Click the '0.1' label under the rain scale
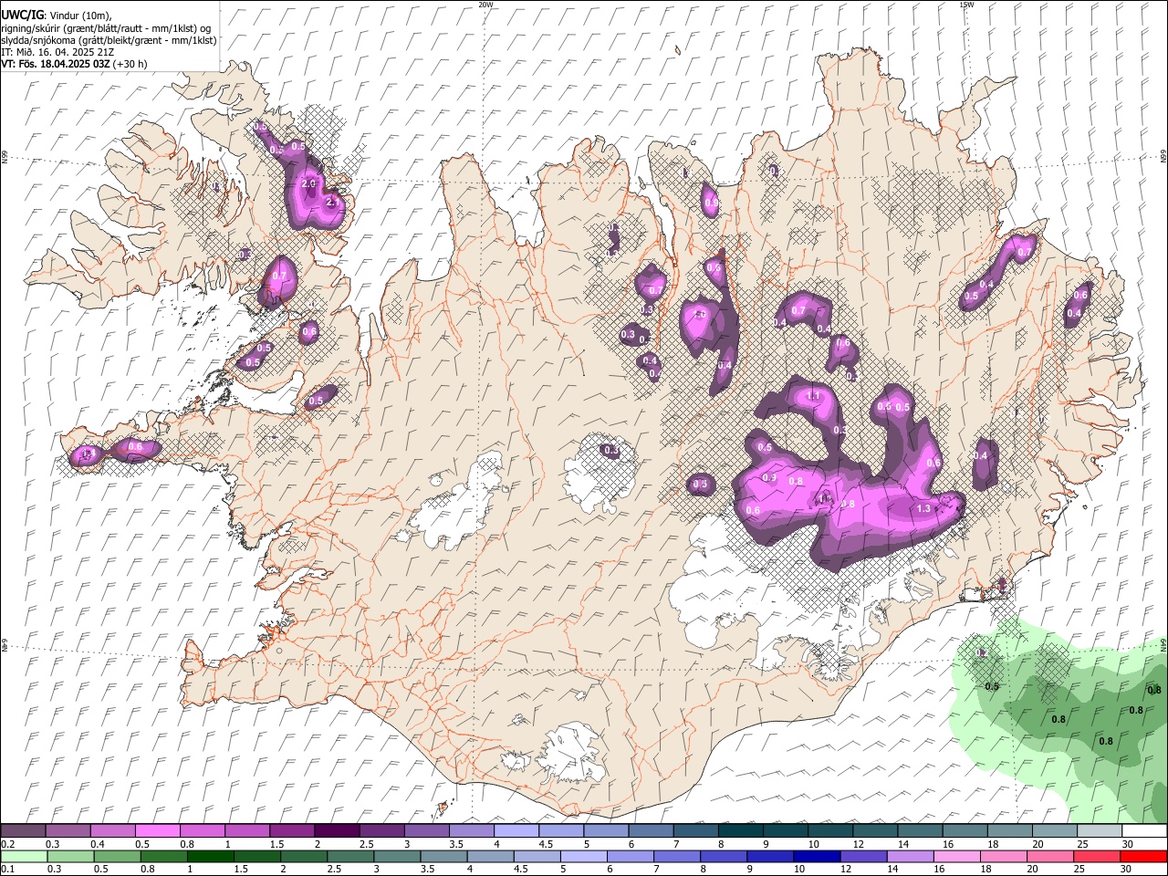The image size is (1168, 876). pos(8,869)
